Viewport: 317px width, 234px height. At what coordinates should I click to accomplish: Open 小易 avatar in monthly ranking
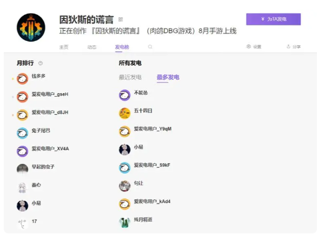pyautogui.click(x=22, y=205)
